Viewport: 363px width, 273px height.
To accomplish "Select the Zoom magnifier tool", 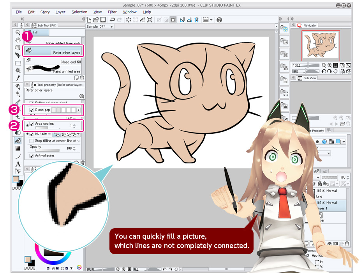I will (x=18, y=32).
